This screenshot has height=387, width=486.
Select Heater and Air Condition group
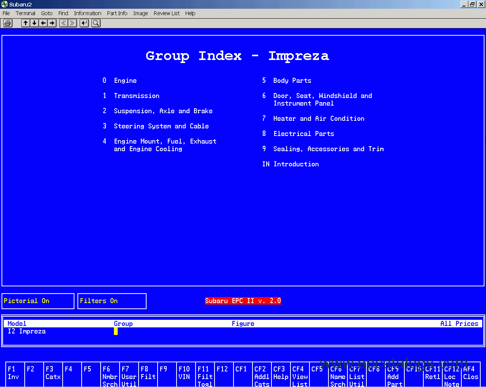click(313, 118)
